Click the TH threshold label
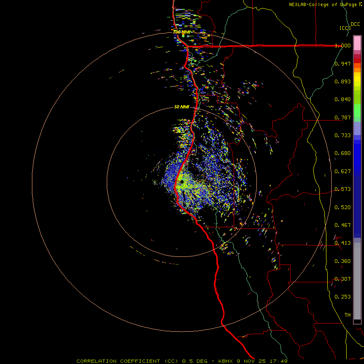The width and height of the screenshot is (364, 364). [x=347, y=315]
